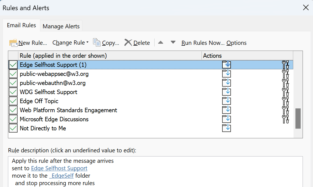The height and width of the screenshot is (187, 313).
Task: Select Microsoft Edge Discussions rule name
Action: click(x=54, y=119)
